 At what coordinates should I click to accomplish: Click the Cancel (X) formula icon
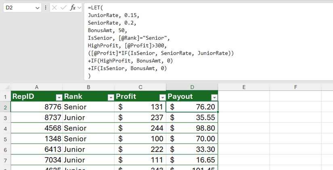point(55,8)
